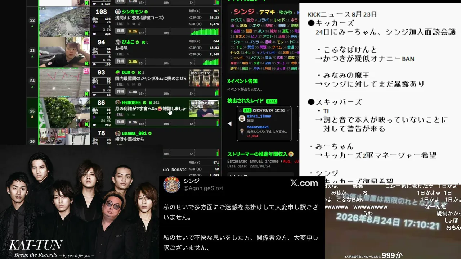This screenshot has height=259, width=461.
Task: Click HiROSHi's round avatar icon
Action: [x=118, y=103]
